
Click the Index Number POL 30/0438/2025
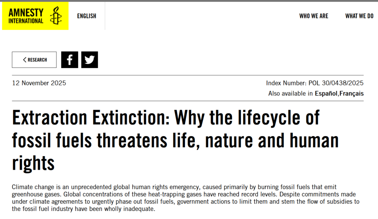click(315, 83)
